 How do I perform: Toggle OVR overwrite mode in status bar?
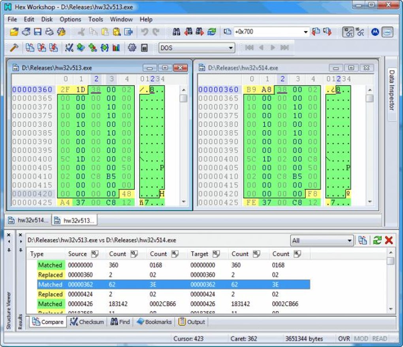(x=344, y=339)
